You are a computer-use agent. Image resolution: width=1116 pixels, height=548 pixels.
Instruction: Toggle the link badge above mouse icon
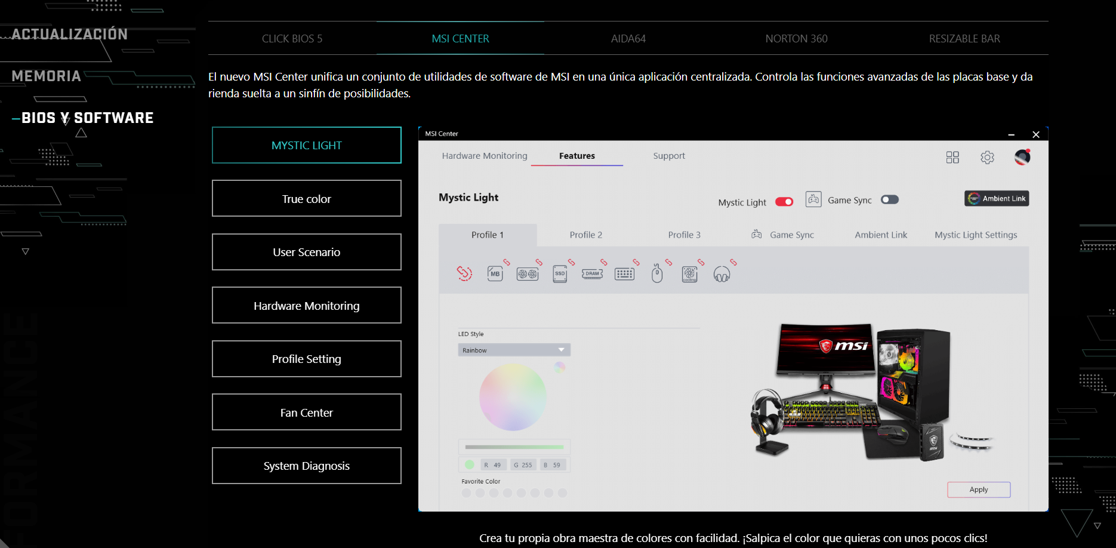(x=668, y=262)
